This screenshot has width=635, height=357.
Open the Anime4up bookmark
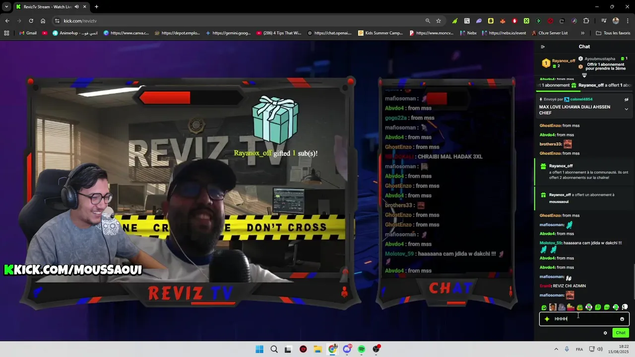click(x=75, y=33)
